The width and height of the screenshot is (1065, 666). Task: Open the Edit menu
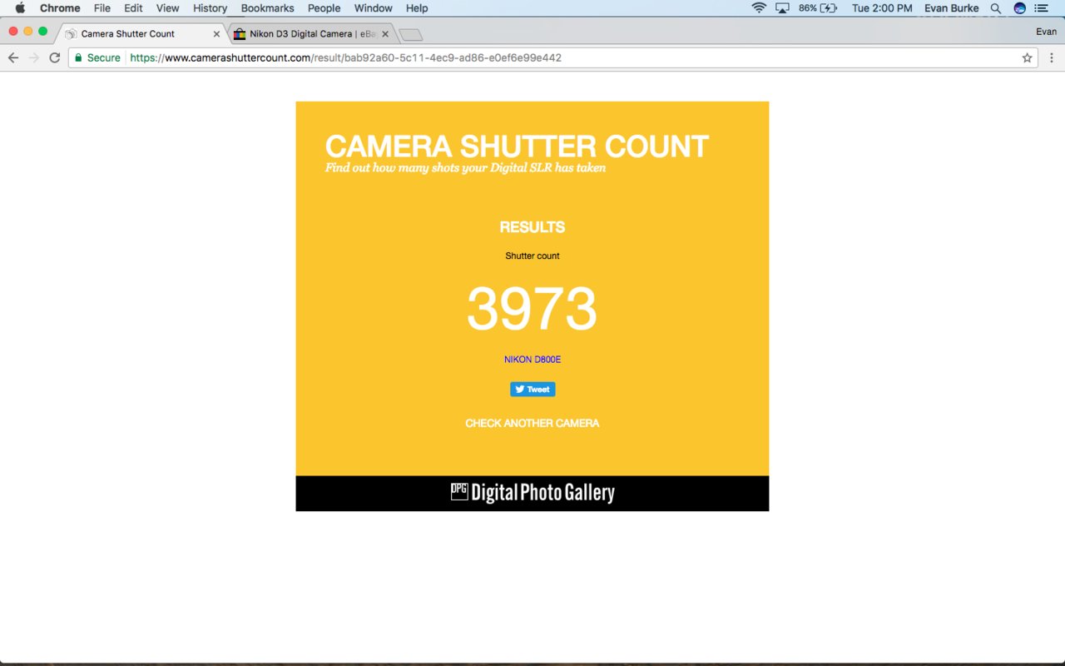[x=133, y=8]
